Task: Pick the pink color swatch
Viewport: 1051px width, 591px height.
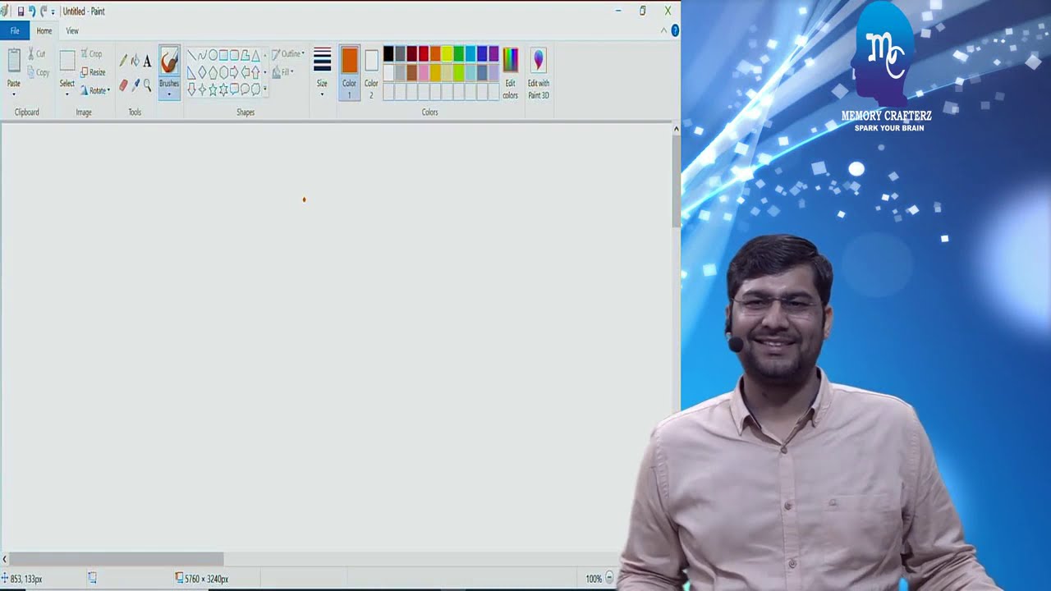Action: click(424, 72)
